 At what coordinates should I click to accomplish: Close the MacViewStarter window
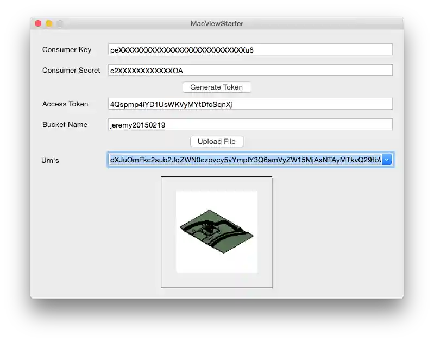38,23
